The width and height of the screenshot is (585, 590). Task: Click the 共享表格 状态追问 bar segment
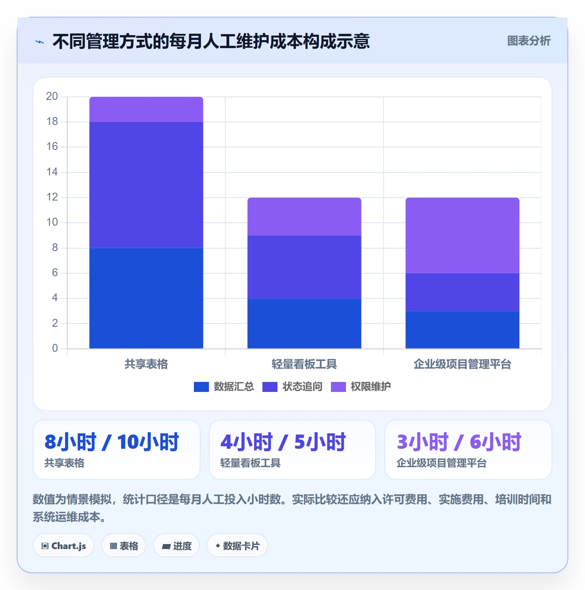146,185
